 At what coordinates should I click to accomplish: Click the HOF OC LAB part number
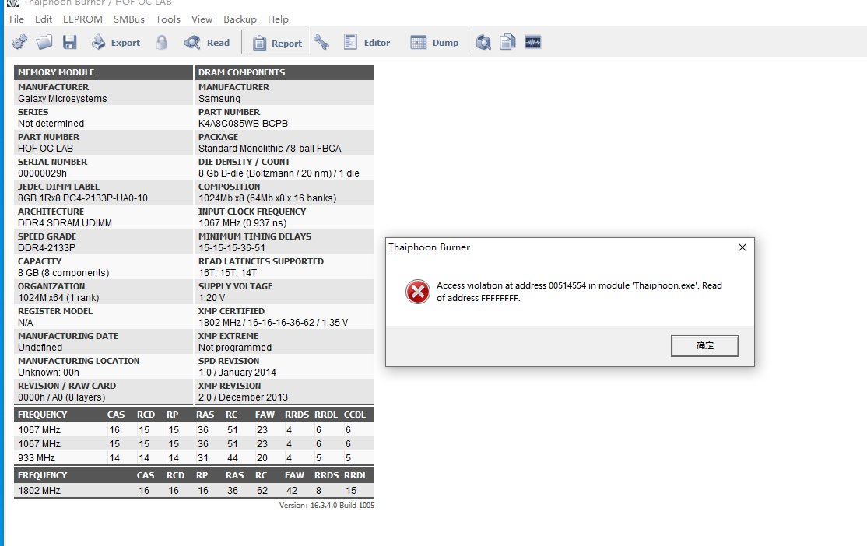45,148
